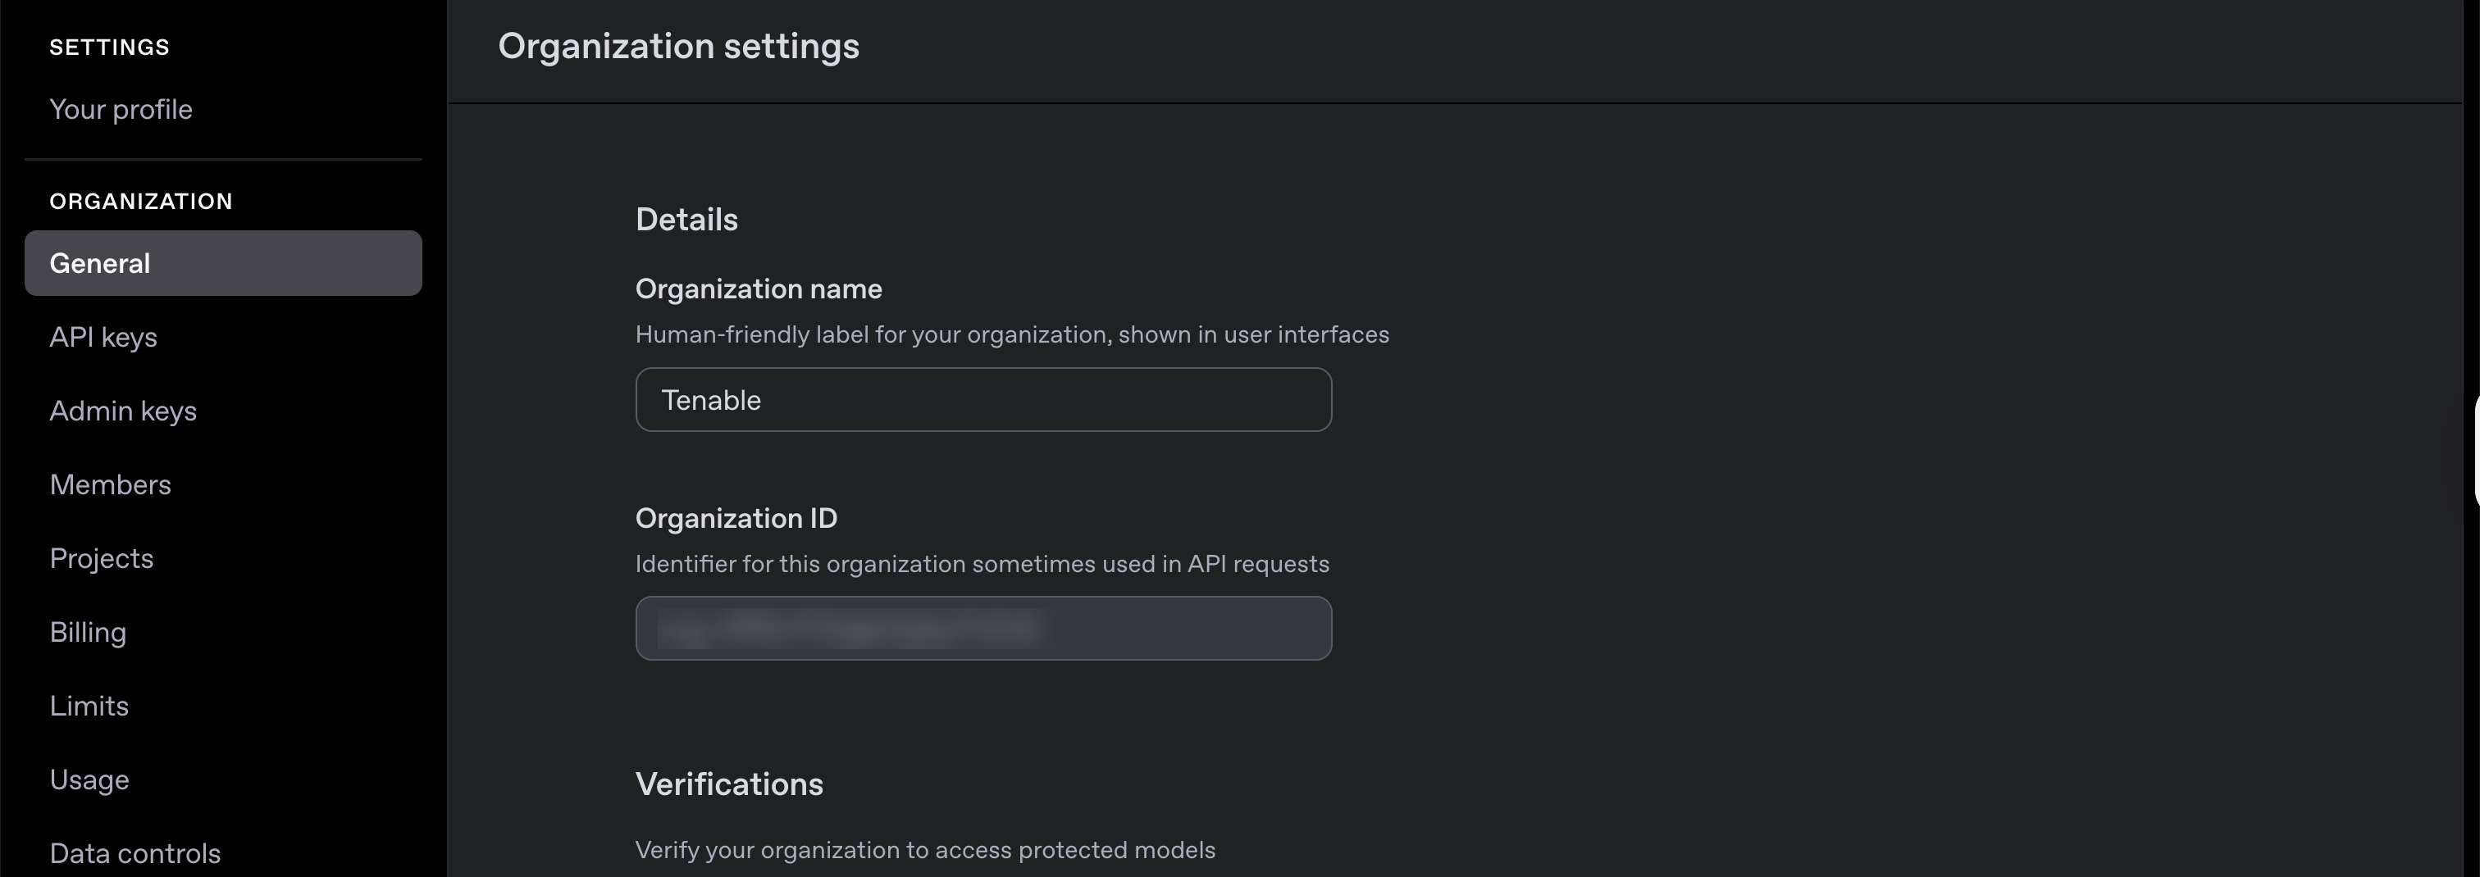Open the Projects page
The height and width of the screenshot is (877, 2480).
[x=101, y=558]
